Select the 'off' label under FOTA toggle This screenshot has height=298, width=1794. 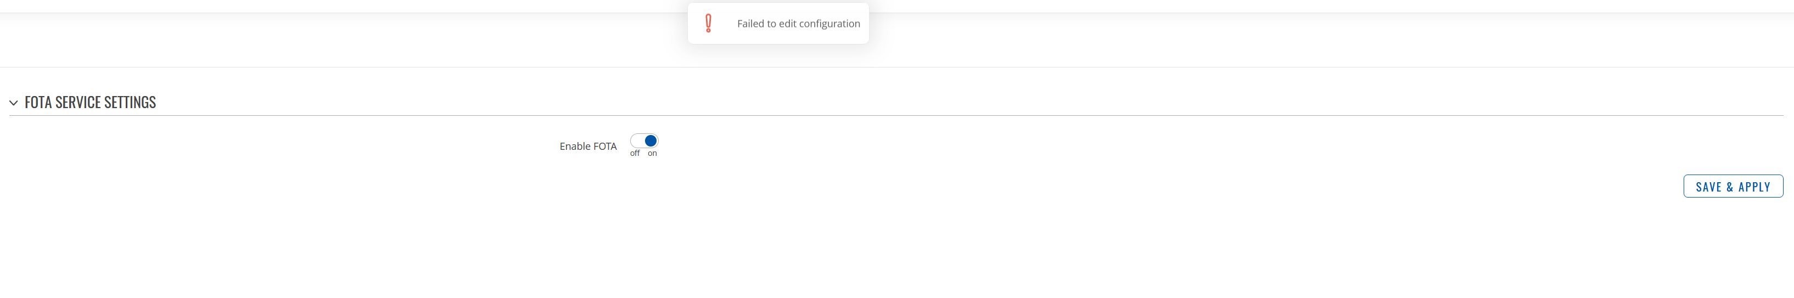tap(635, 153)
